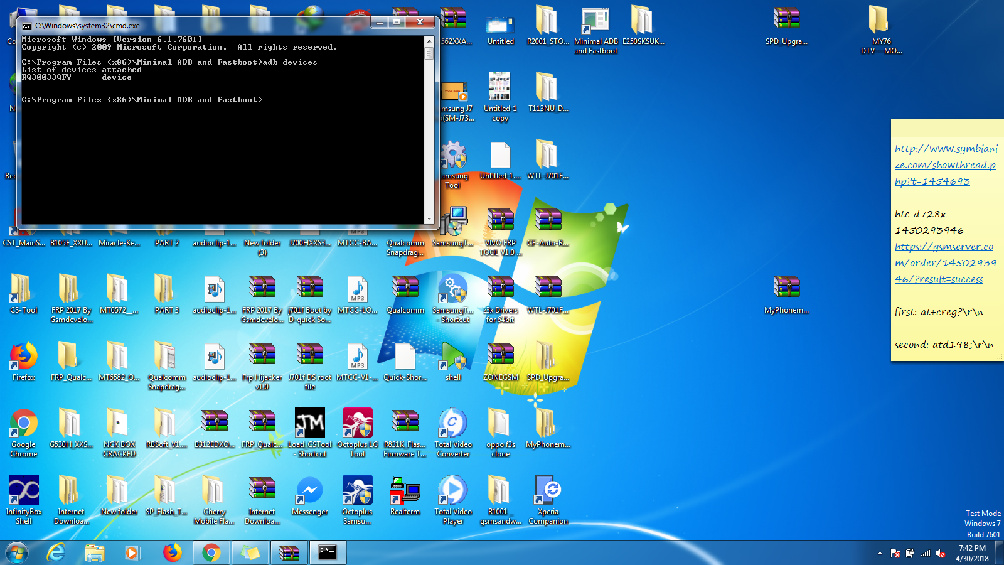The height and width of the screenshot is (565, 1004).
Task: Open the network status tray icon
Action: pos(925,553)
